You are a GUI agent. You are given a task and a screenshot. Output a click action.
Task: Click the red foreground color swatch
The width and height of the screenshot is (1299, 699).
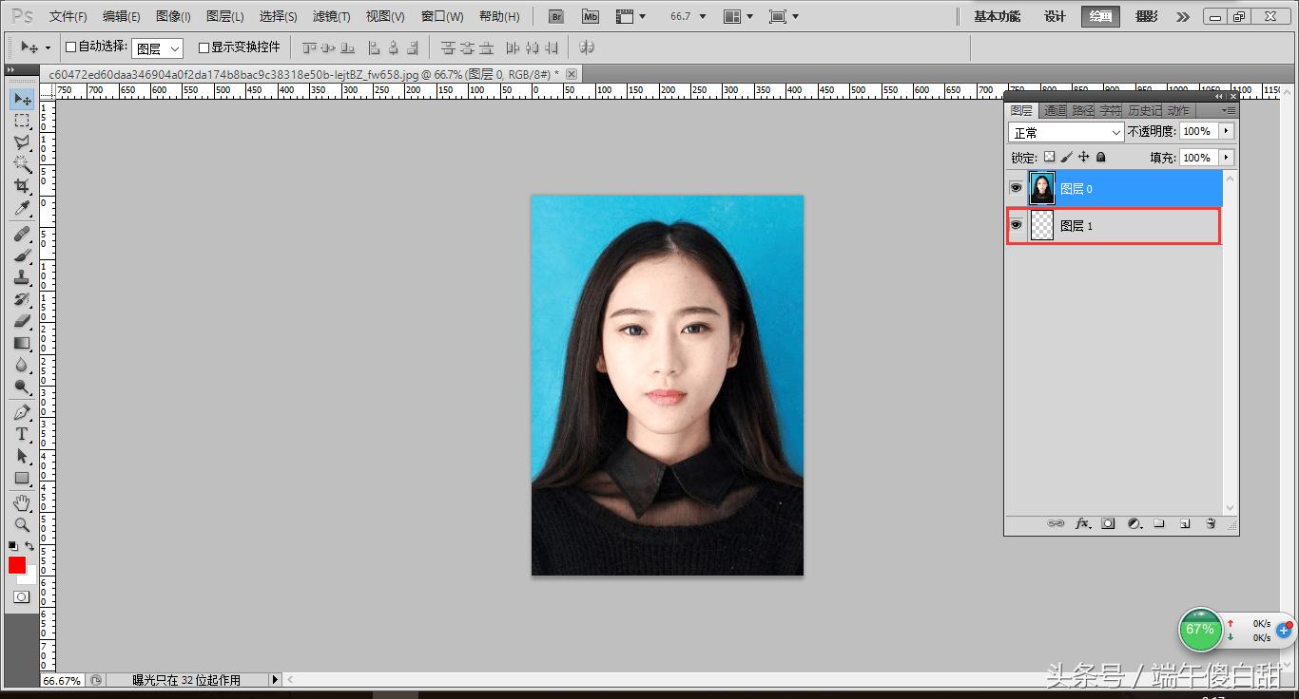point(17,565)
